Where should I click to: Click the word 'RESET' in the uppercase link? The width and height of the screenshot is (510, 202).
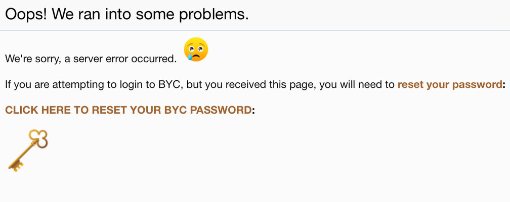pyautogui.click(x=106, y=110)
